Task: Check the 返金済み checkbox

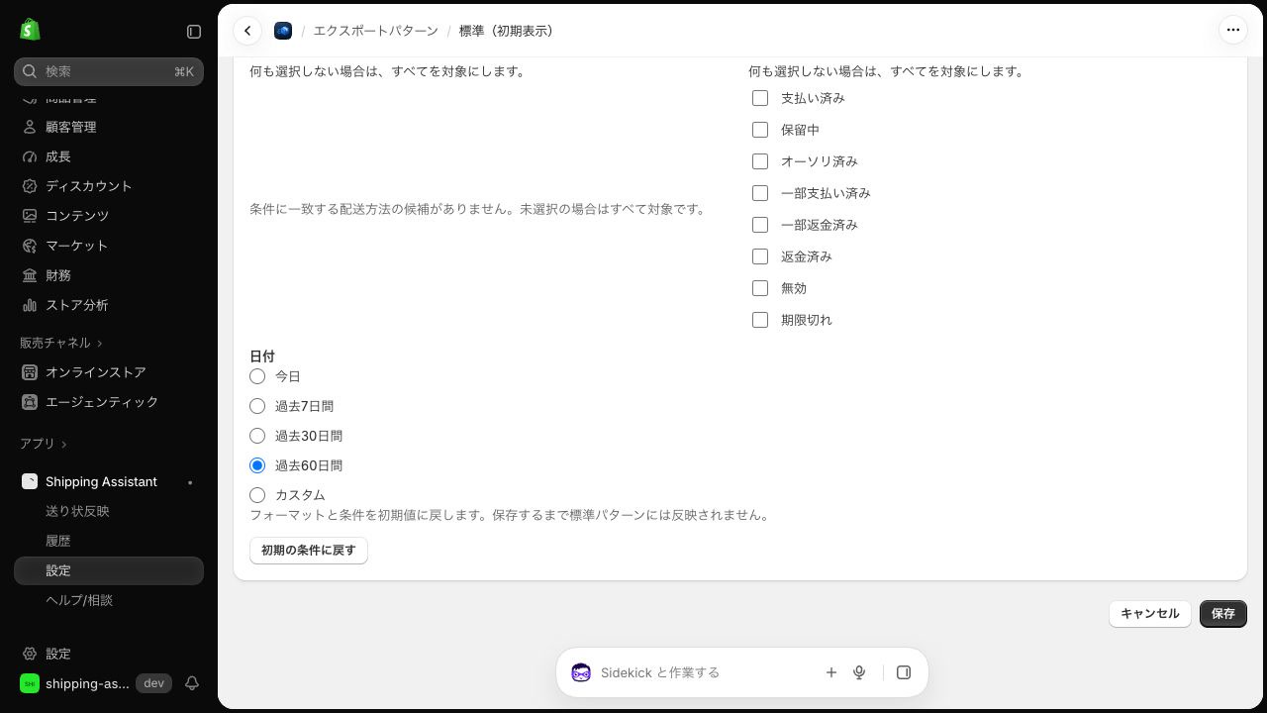Action: click(x=760, y=256)
